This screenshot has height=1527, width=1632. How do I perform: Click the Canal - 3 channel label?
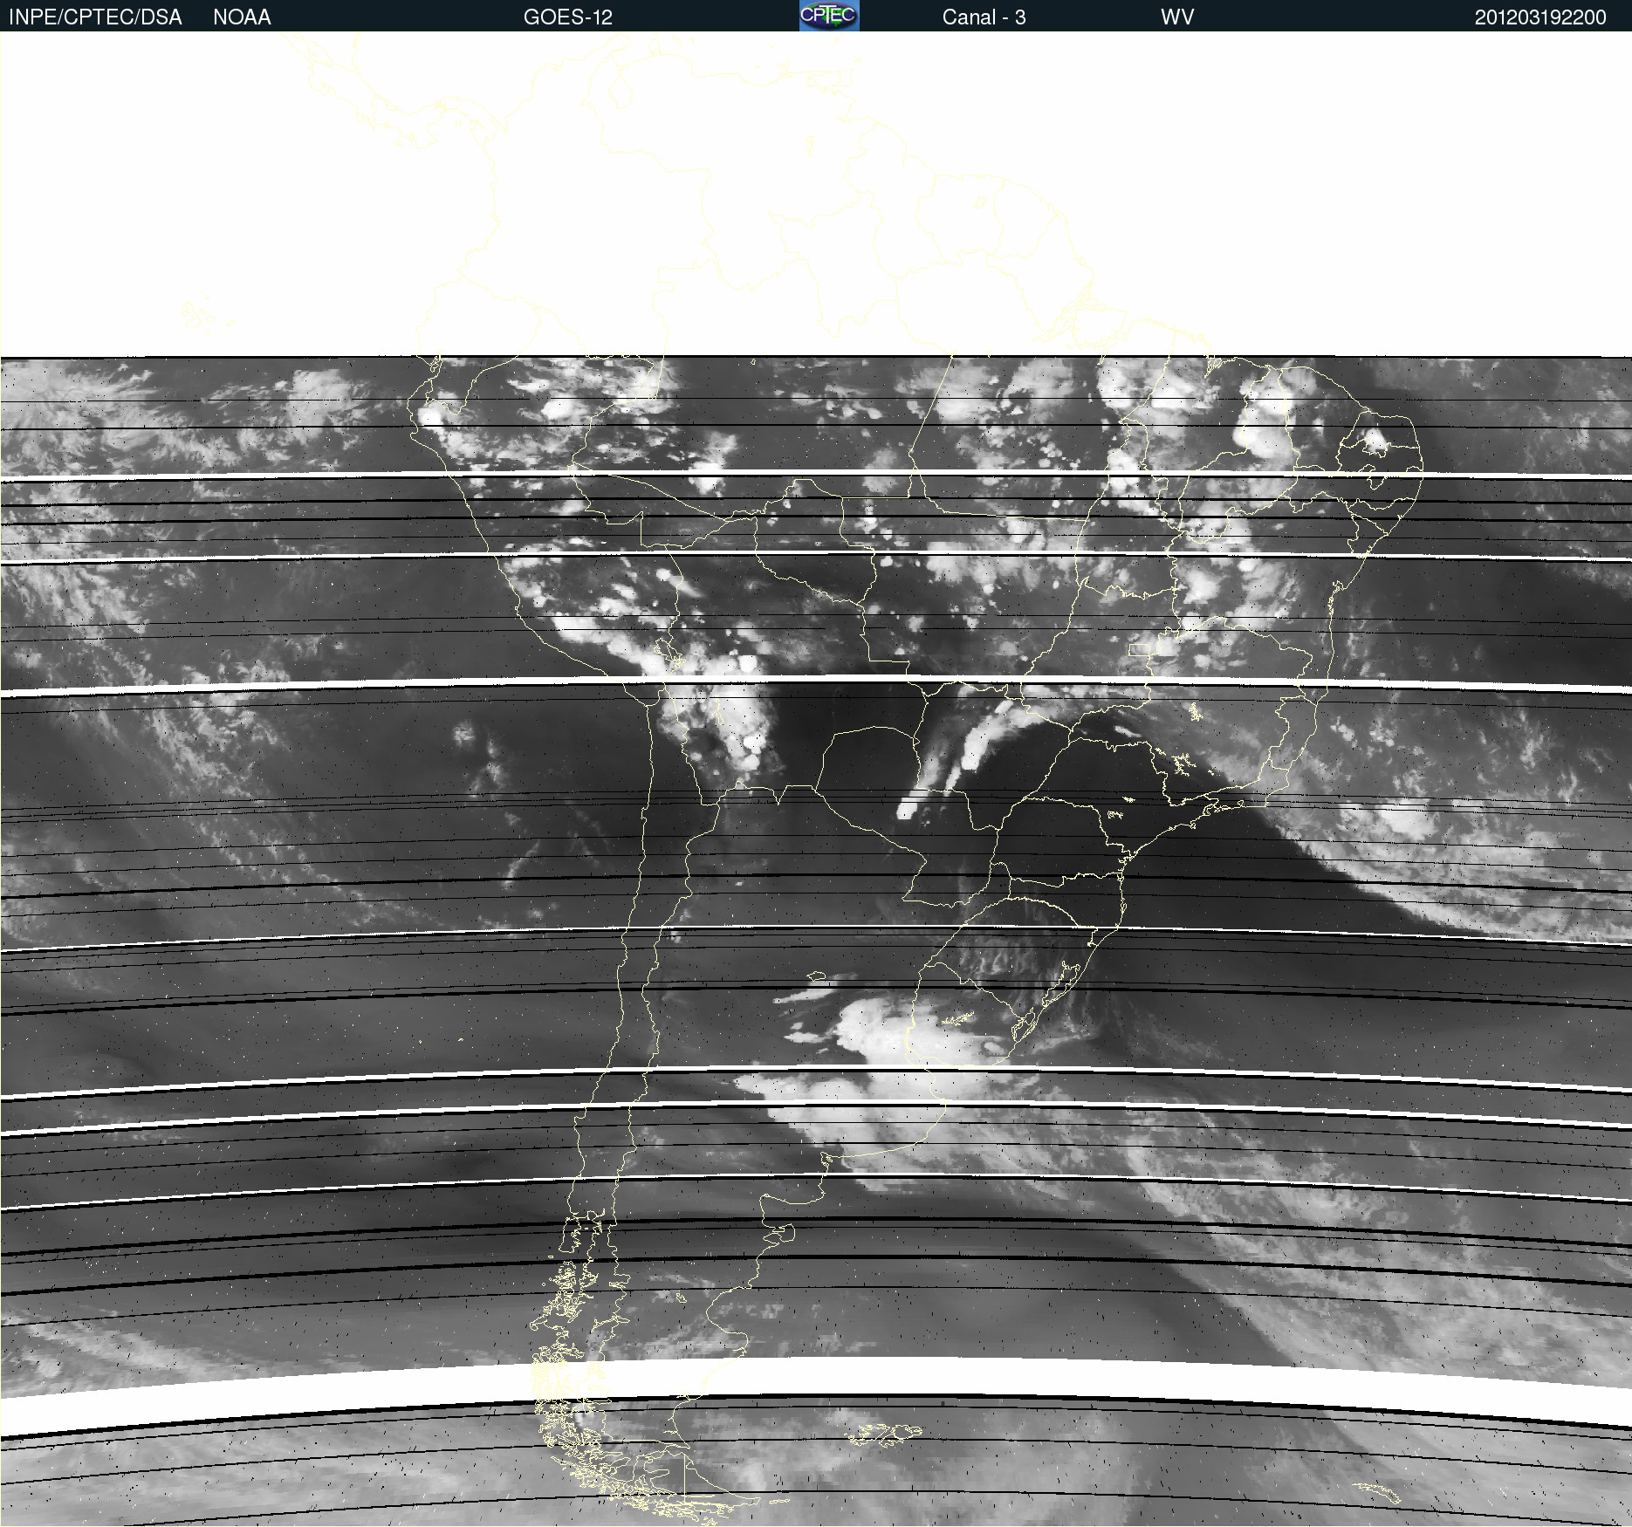tap(984, 17)
